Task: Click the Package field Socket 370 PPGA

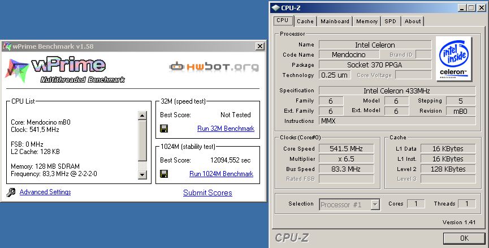Action: point(375,65)
